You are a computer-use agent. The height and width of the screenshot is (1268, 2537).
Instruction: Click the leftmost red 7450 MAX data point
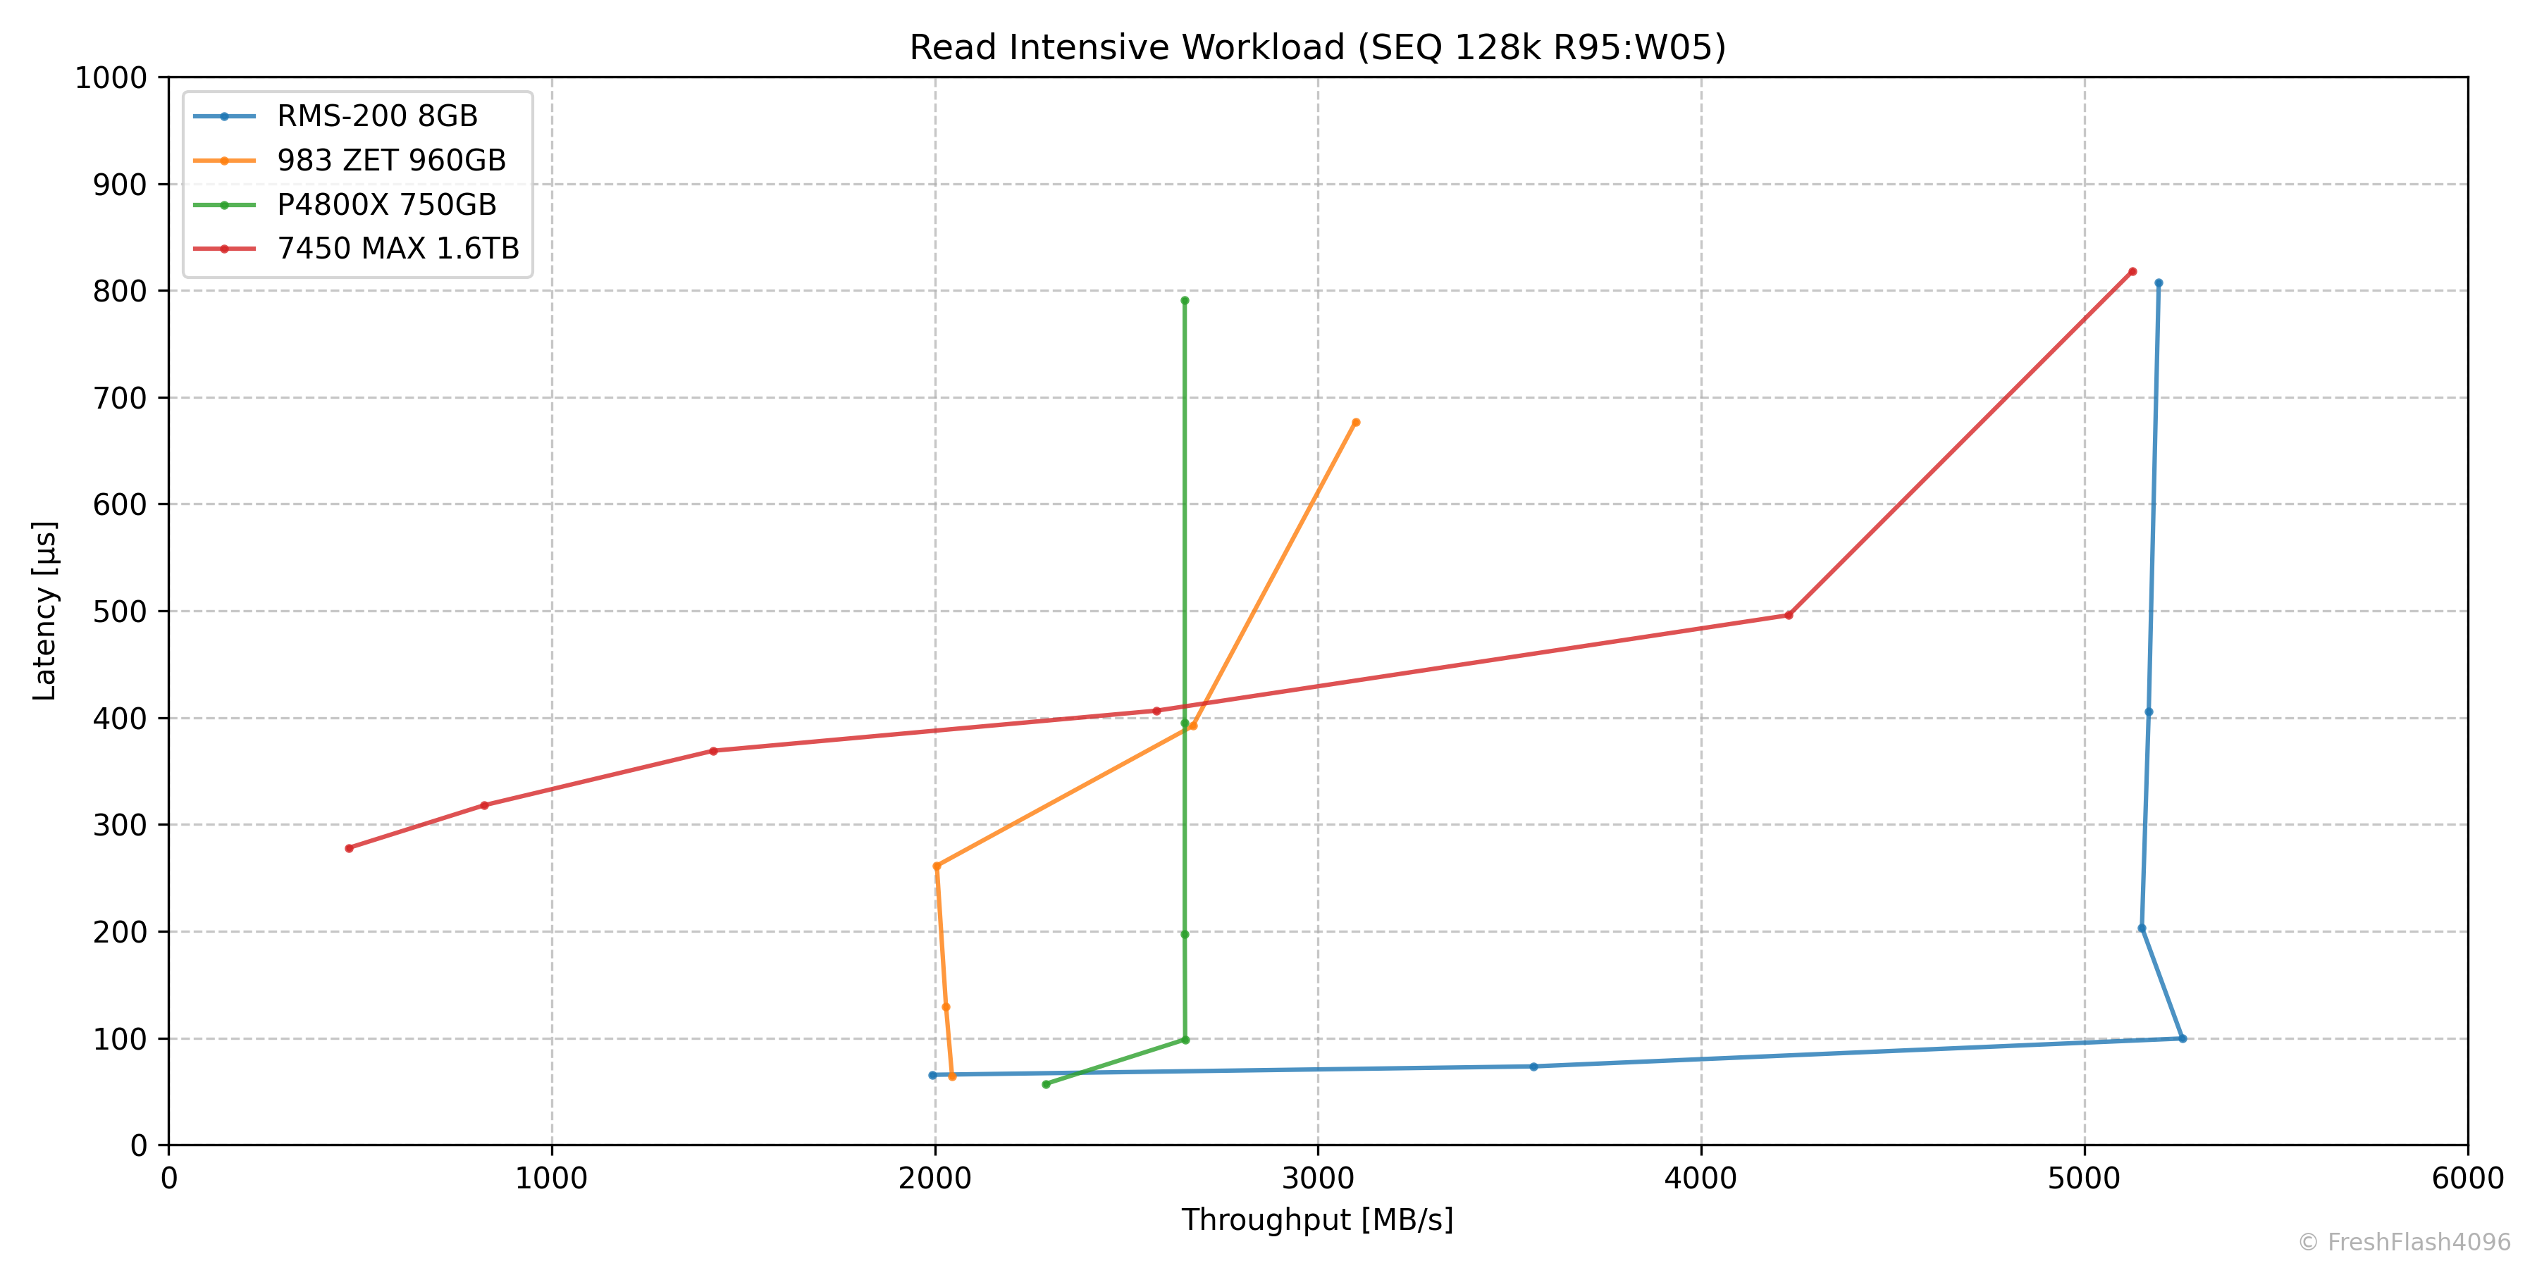349,847
